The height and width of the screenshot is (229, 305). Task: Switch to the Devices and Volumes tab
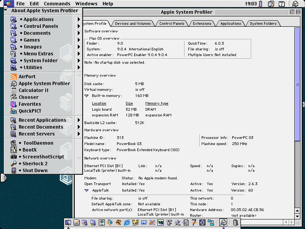point(133,24)
